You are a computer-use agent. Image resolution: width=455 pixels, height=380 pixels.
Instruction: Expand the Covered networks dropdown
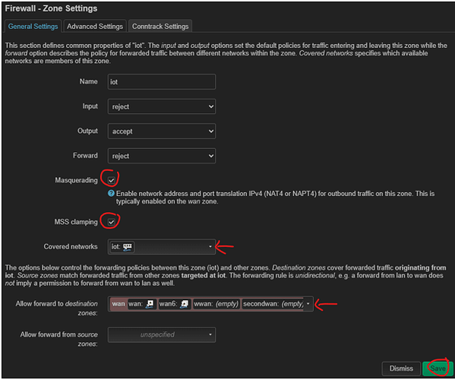coord(162,247)
